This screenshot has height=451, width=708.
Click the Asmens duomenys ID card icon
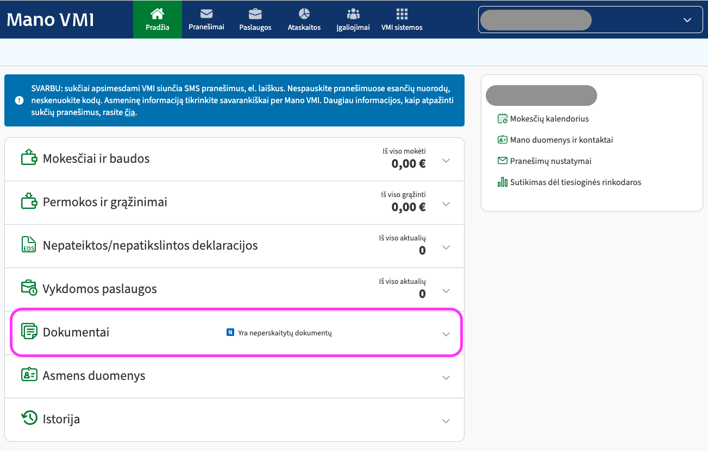coord(29,375)
